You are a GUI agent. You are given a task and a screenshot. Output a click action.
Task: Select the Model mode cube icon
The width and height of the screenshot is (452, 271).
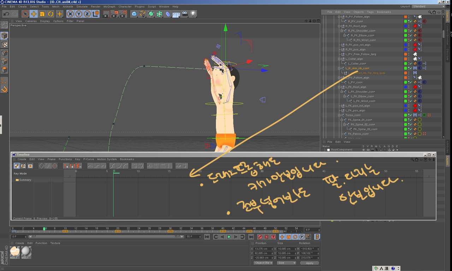coord(4,36)
